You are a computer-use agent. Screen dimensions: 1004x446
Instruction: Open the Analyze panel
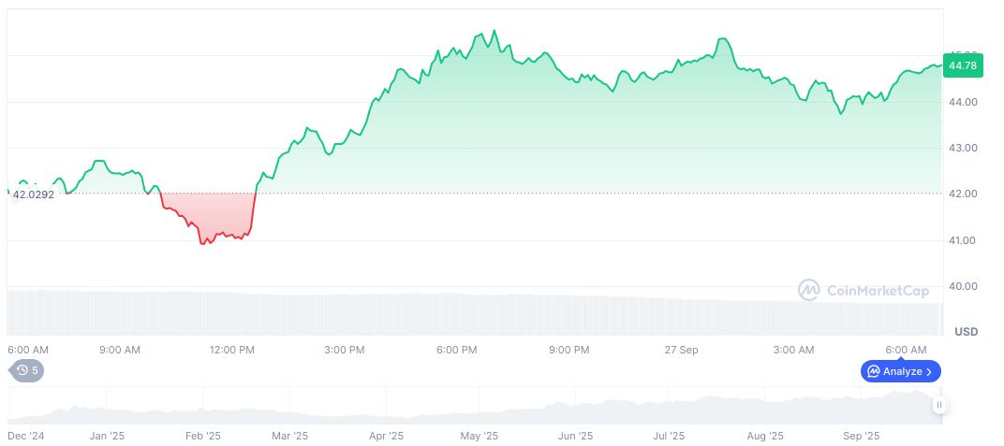[x=900, y=371]
